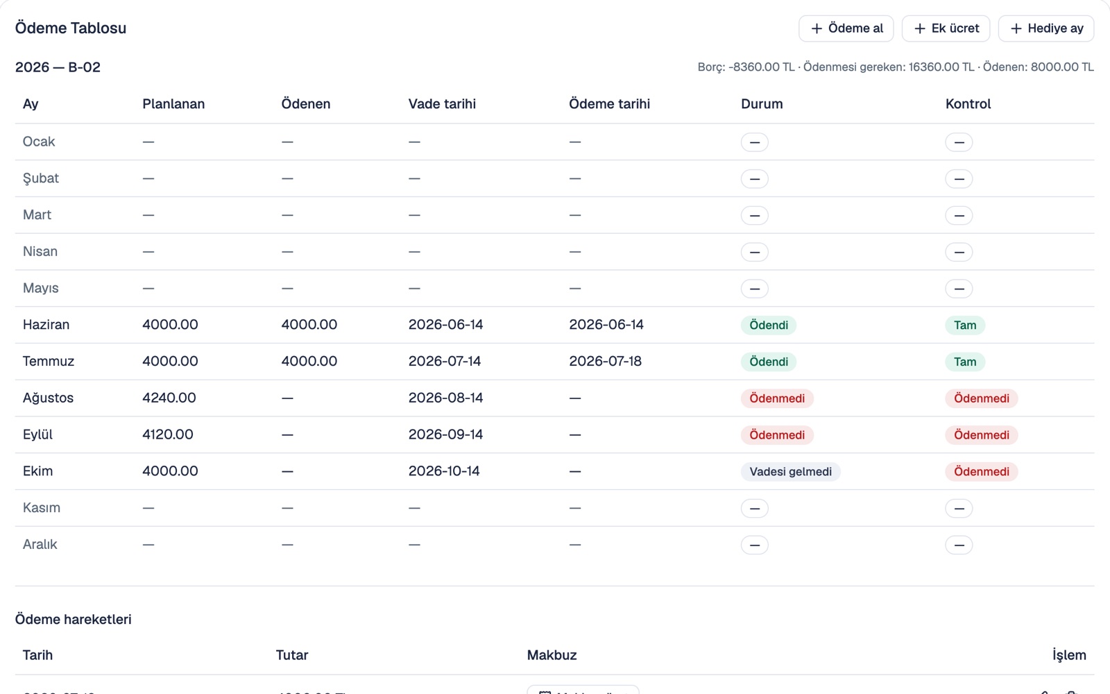The width and height of the screenshot is (1110, 694).
Task: Click the Kontrol column header
Action: (x=968, y=104)
